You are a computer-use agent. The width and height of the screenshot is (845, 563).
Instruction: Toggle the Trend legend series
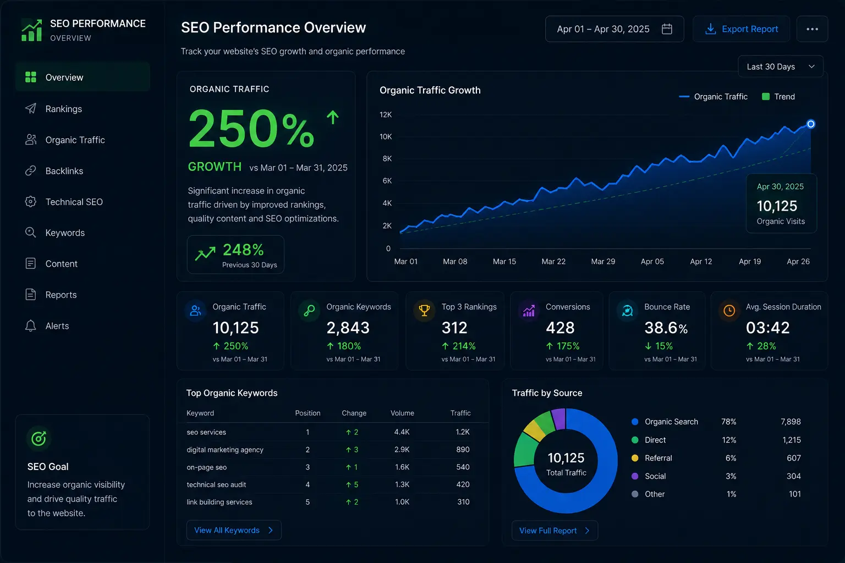tap(778, 97)
